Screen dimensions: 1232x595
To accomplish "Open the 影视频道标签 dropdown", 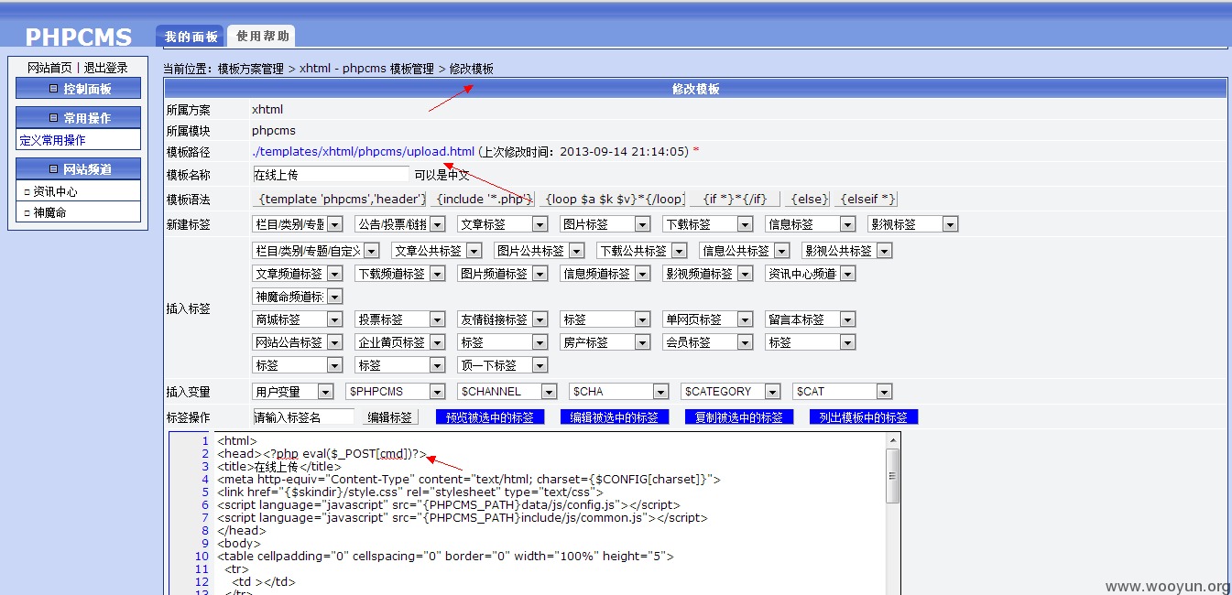I will pos(708,274).
